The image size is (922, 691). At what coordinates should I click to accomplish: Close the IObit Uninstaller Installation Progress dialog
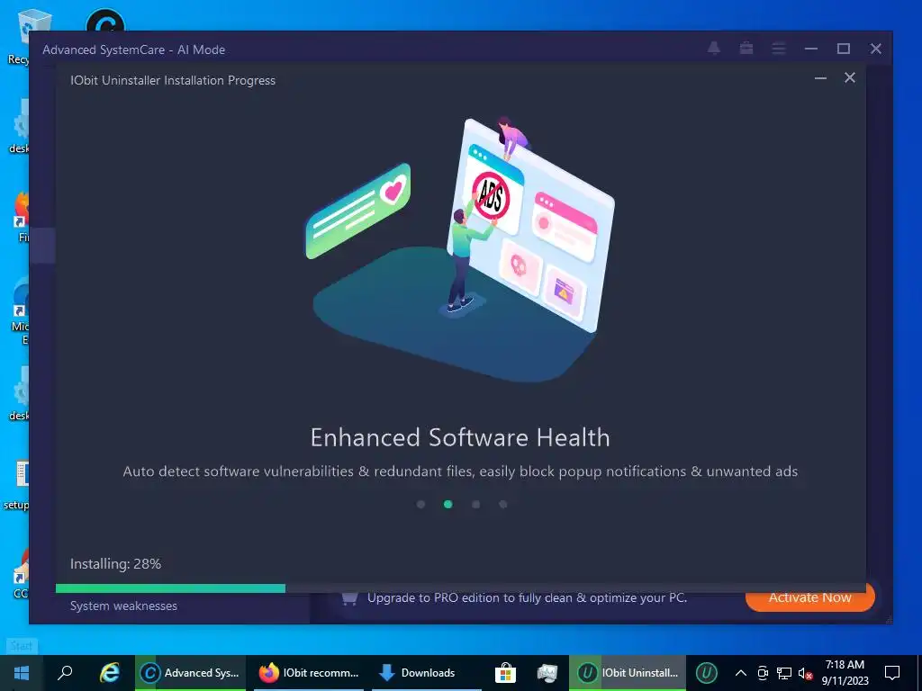(x=850, y=77)
